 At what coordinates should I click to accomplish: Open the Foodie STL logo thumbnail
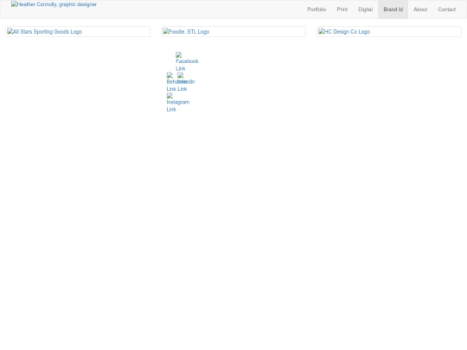[x=233, y=32]
